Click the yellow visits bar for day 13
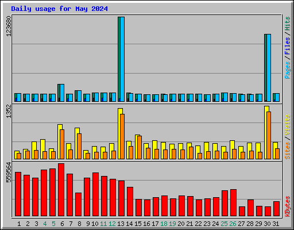 (x=119, y=133)
